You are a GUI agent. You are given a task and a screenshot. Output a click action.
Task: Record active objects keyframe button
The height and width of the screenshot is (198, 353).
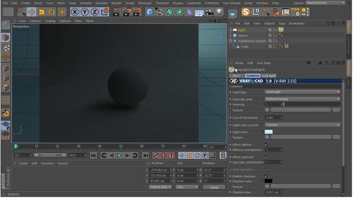156,155
